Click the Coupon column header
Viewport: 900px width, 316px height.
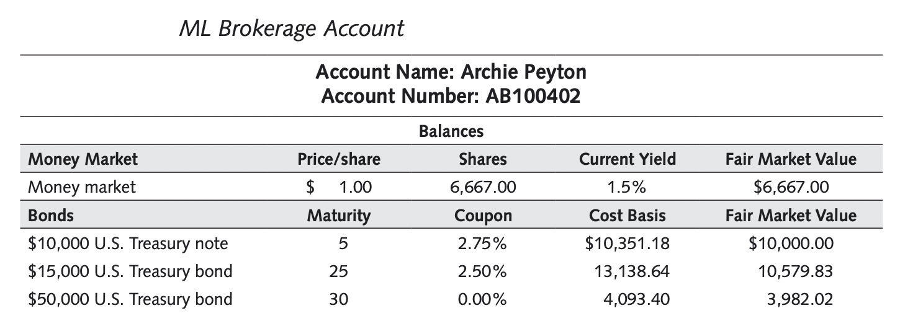pos(483,216)
